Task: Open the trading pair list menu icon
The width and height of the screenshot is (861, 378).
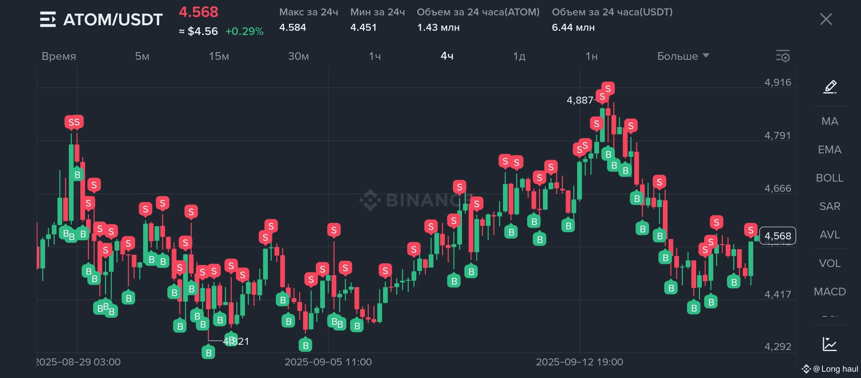Action: [x=48, y=19]
